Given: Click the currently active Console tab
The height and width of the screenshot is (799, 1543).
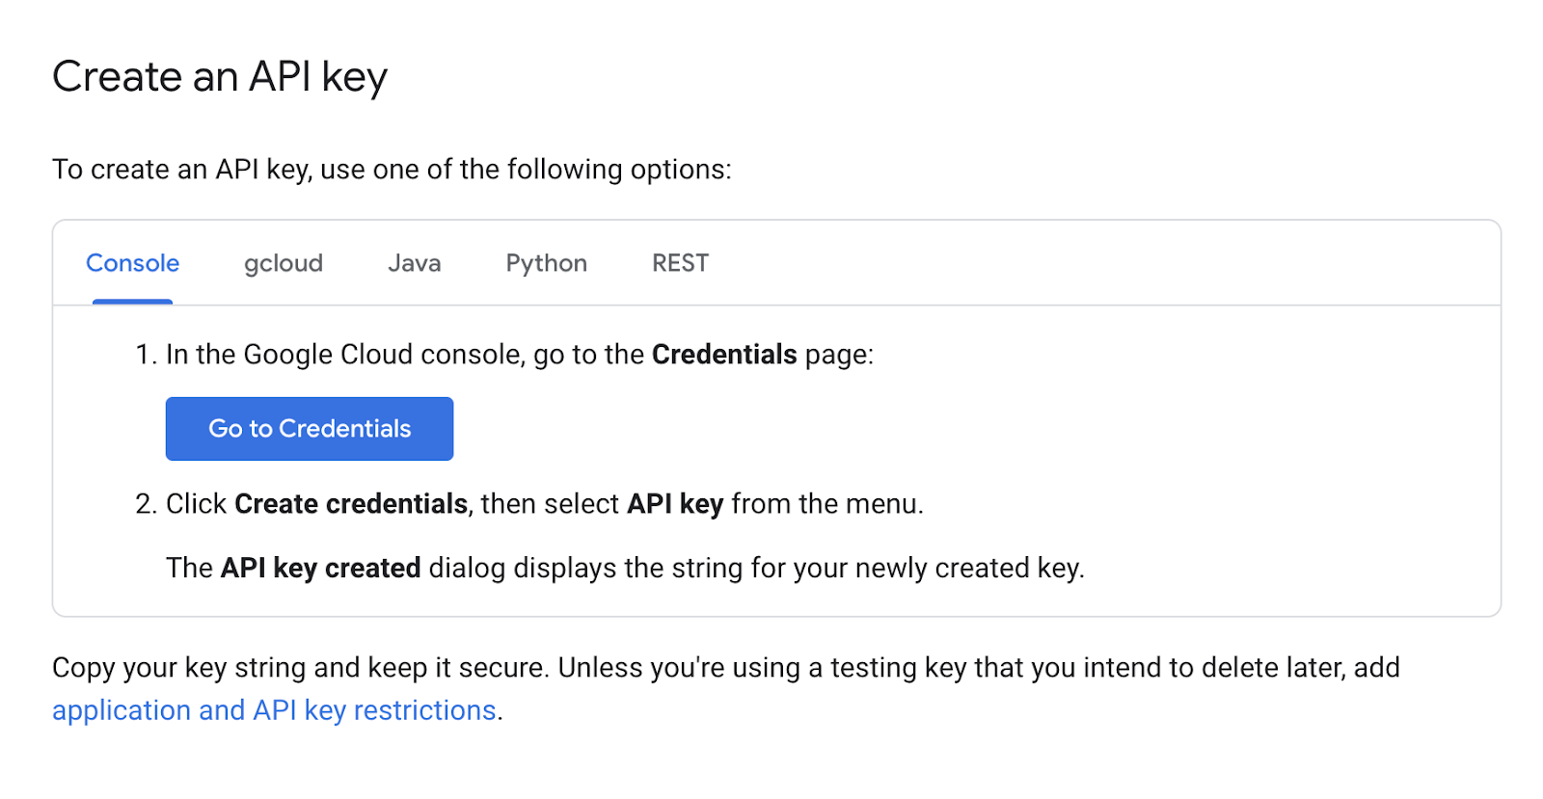Looking at the screenshot, I should coord(132,262).
